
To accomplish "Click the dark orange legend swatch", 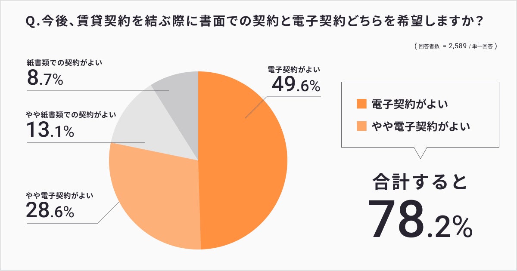I will (x=361, y=104).
